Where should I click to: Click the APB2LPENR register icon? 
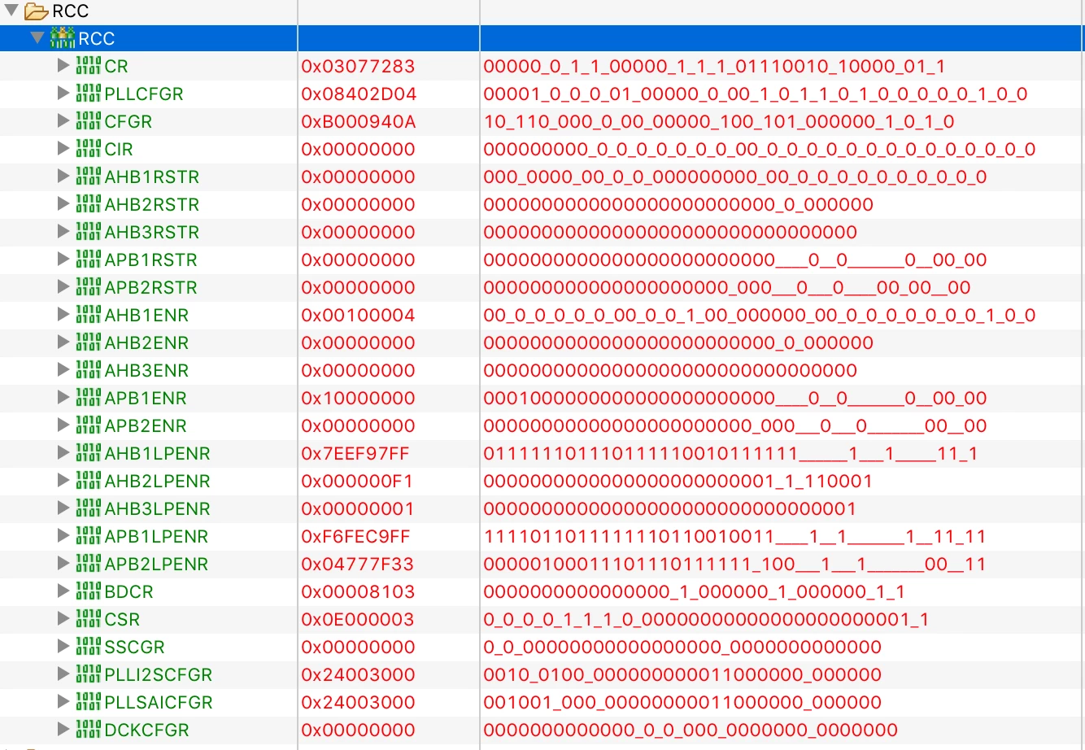89,564
